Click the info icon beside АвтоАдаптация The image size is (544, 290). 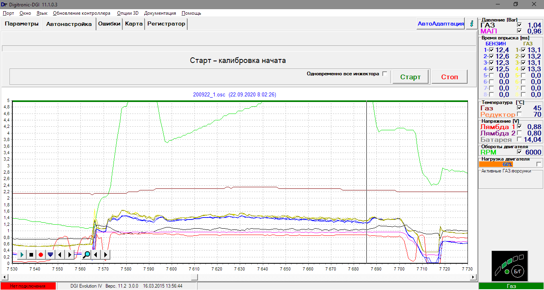[472, 24]
